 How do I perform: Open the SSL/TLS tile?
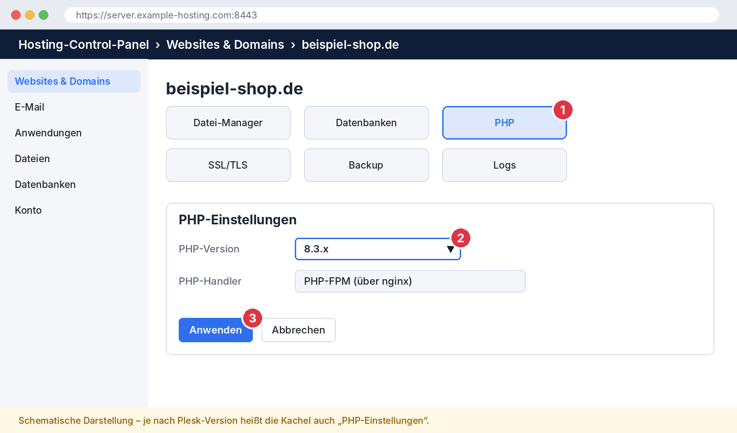point(228,165)
